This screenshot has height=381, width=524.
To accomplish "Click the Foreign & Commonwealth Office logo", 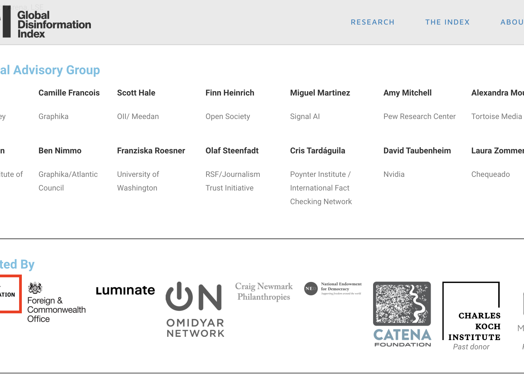I will (x=56, y=302).
